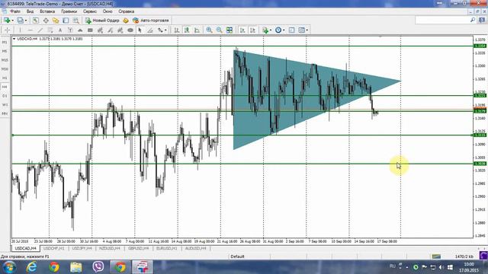This screenshot has width=488, height=274.
Task: Select the Cursor arrow tool
Action: (x=140, y=30)
